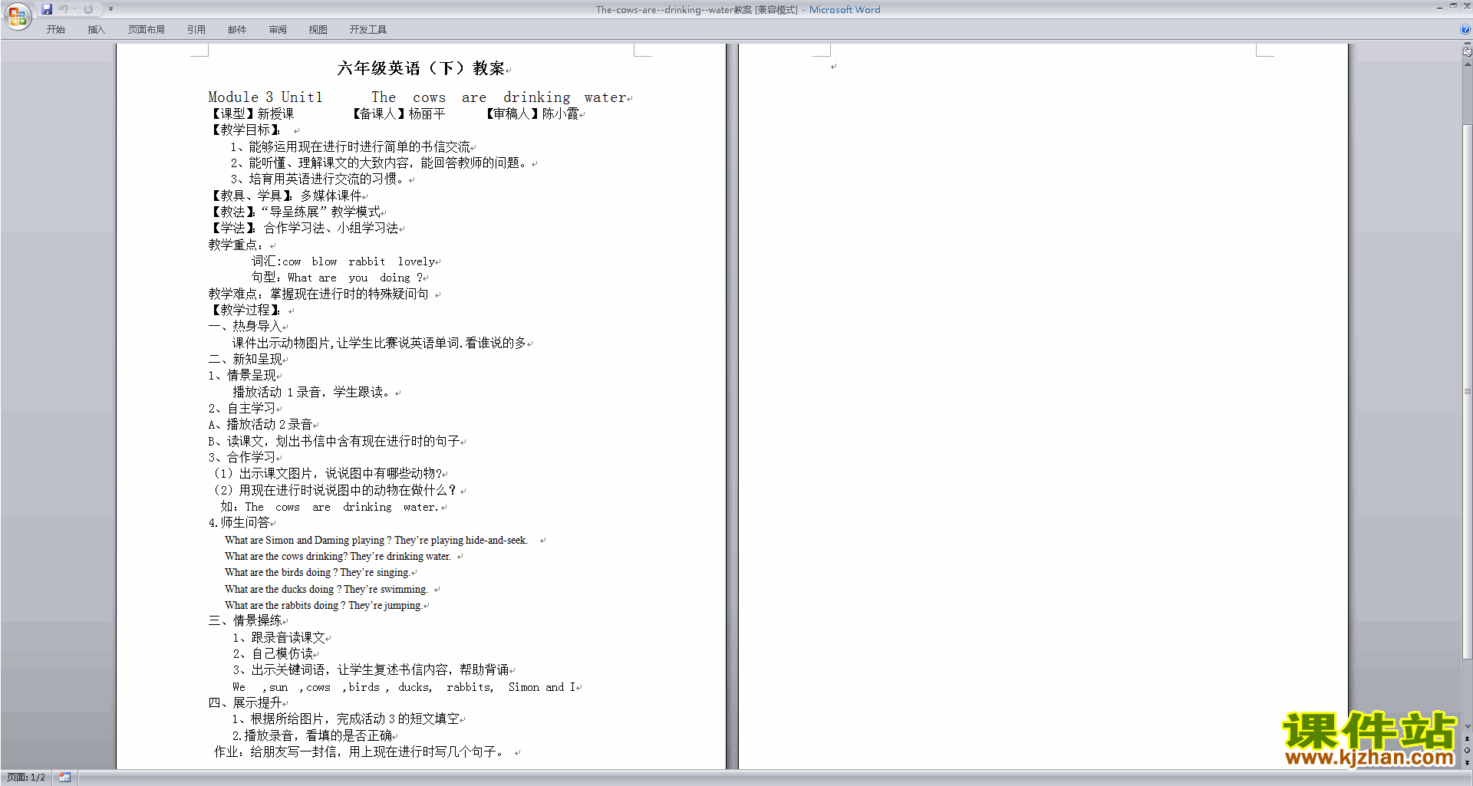Screen dimensions: 1473x786
Task: Click the text 【备课人】杨丽平
Action: pos(397,113)
